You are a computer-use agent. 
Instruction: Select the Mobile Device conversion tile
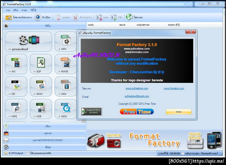[x=28, y=42]
